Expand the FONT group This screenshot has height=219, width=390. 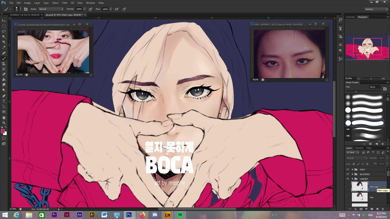[x=353, y=170]
